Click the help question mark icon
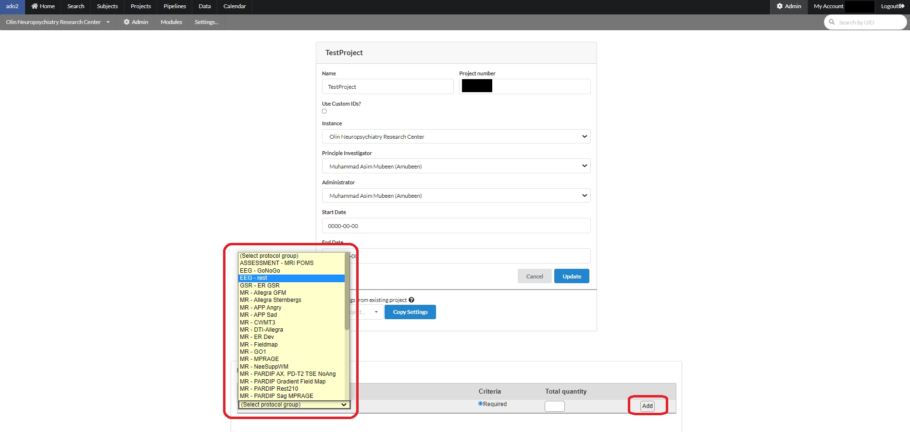This screenshot has height=432, width=910. (x=411, y=300)
